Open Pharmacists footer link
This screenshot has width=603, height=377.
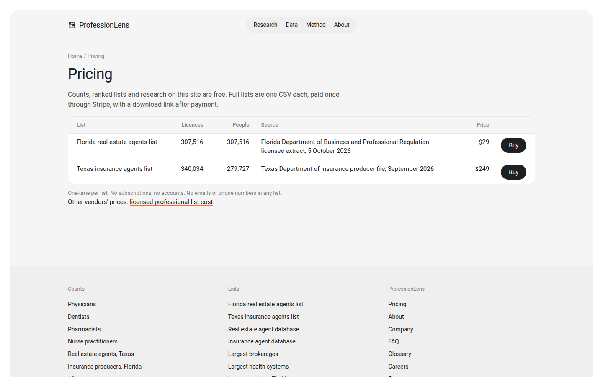tap(84, 329)
